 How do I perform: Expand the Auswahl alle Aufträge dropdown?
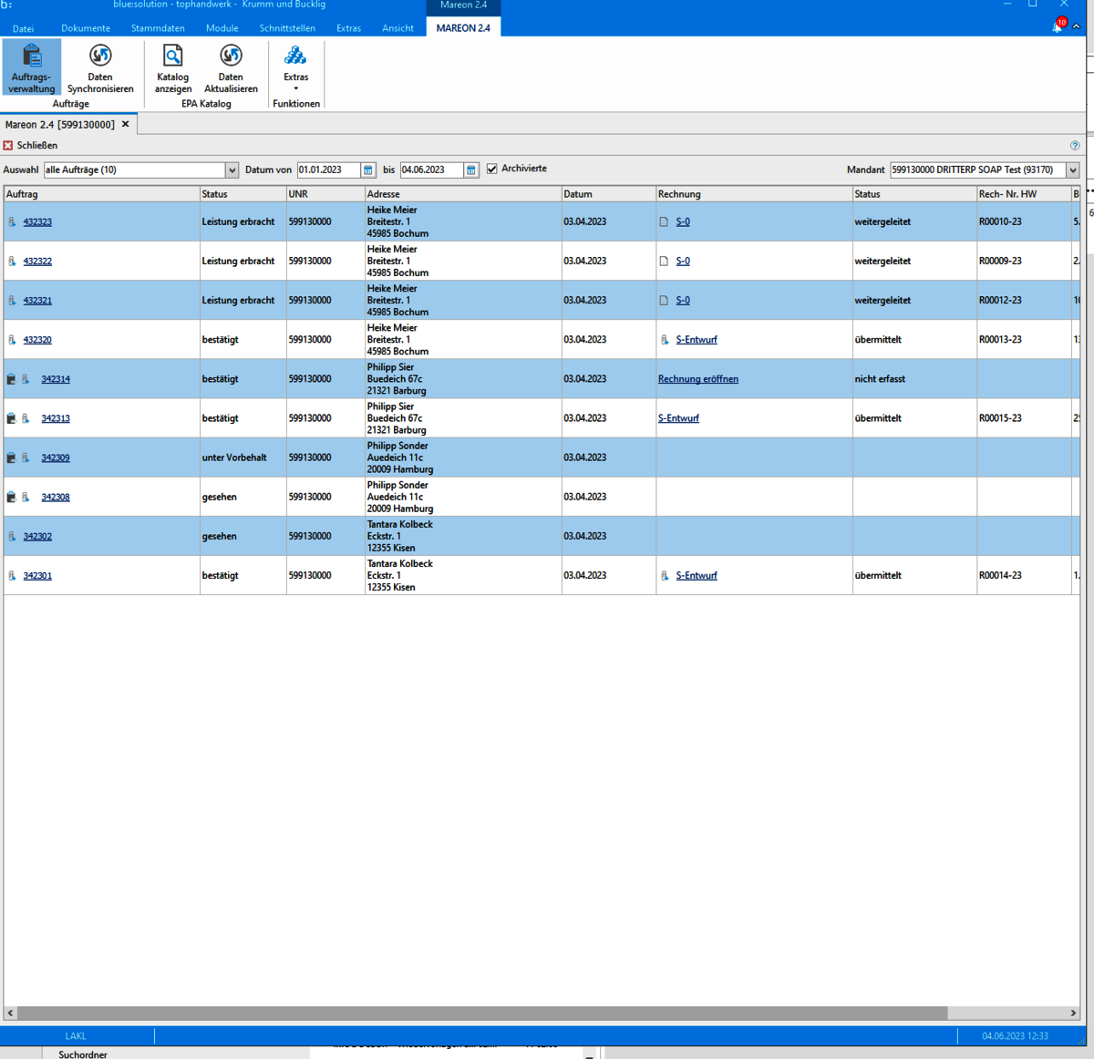coord(232,170)
